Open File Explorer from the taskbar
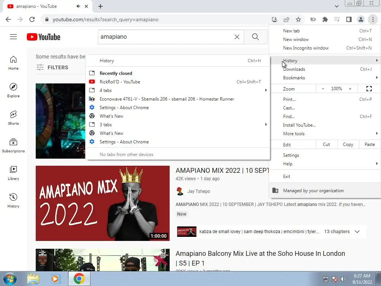Viewport: 381px width, 286px height. (x=33, y=279)
